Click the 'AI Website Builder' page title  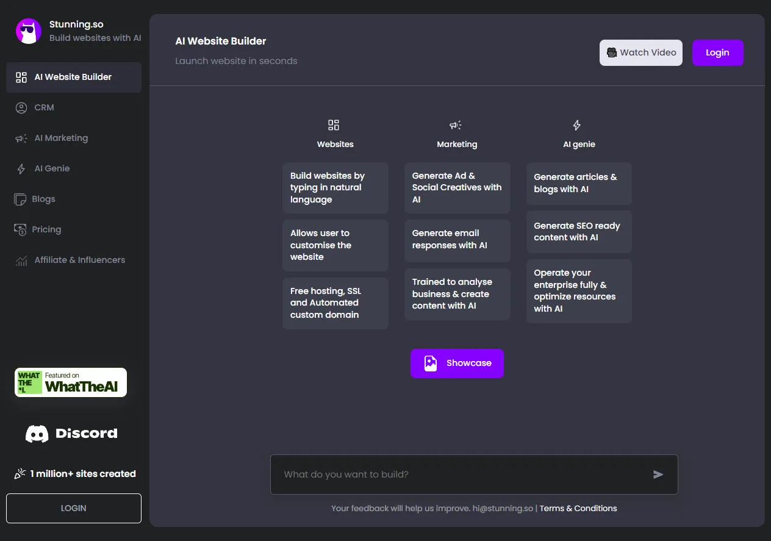pos(221,41)
